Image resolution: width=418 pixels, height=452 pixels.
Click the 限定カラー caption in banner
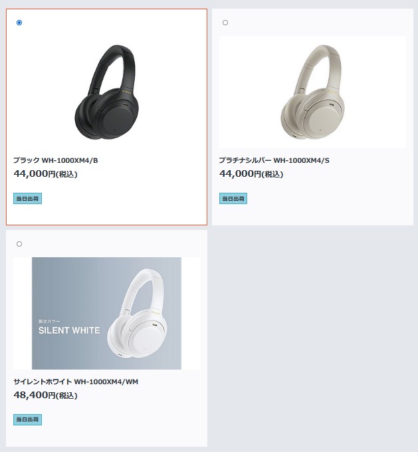tap(49, 321)
